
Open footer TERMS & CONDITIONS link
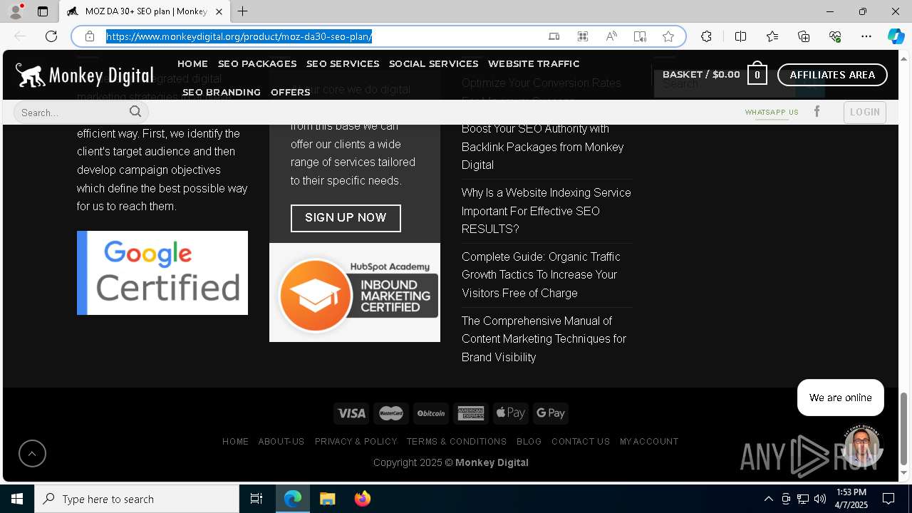pyautogui.click(x=457, y=442)
